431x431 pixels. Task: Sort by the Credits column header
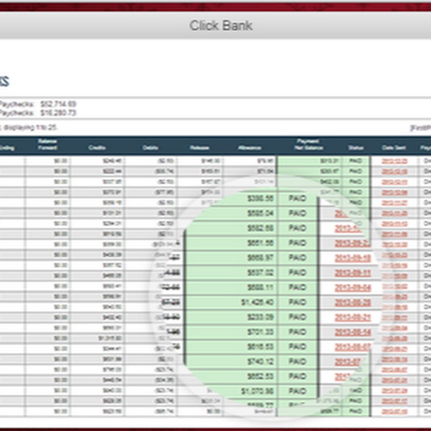click(x=97, y=147)
